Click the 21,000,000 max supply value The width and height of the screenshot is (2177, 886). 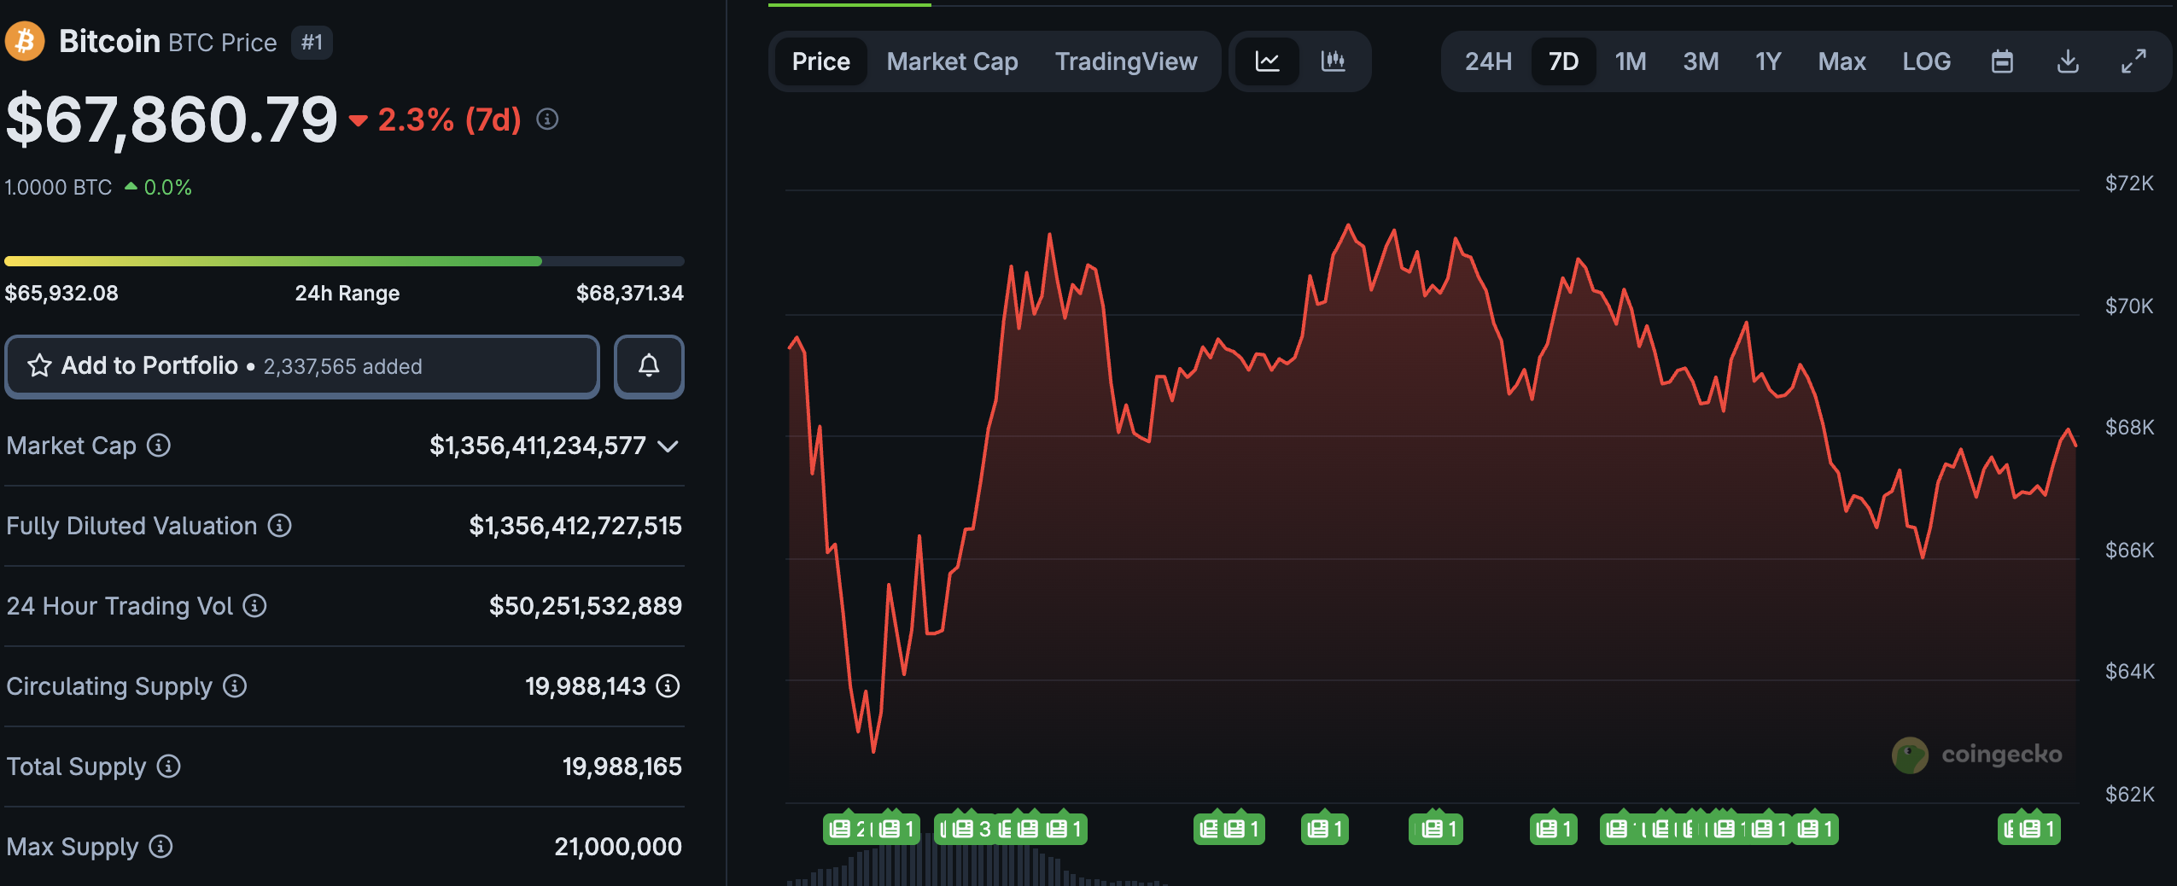[618, 847]
